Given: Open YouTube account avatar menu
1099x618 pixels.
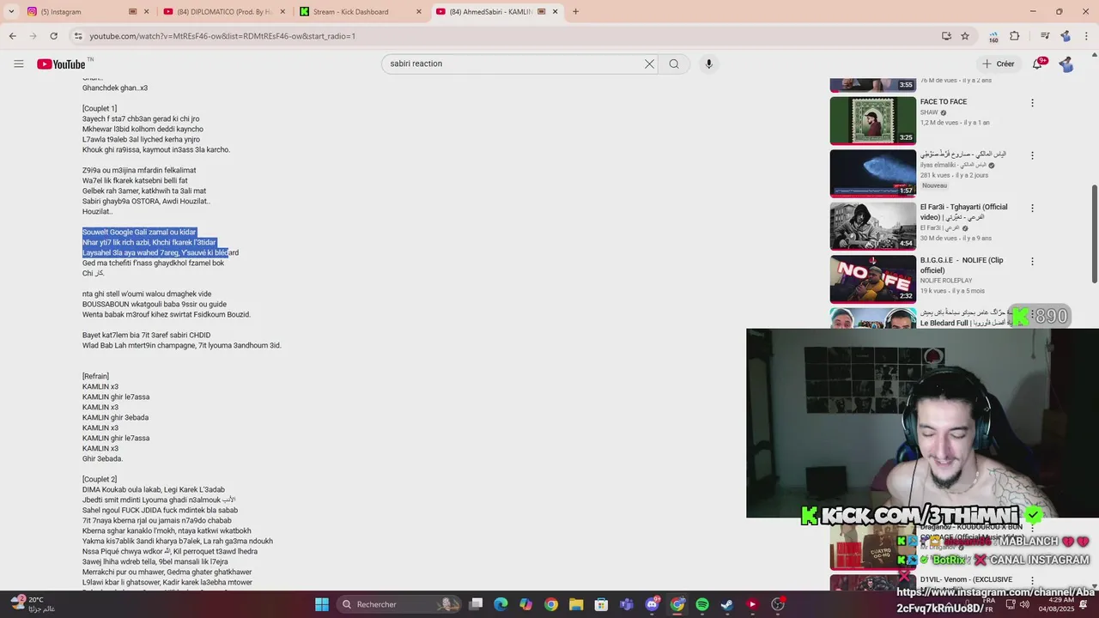Looking at the screenshot, I should coord(1066,64).
